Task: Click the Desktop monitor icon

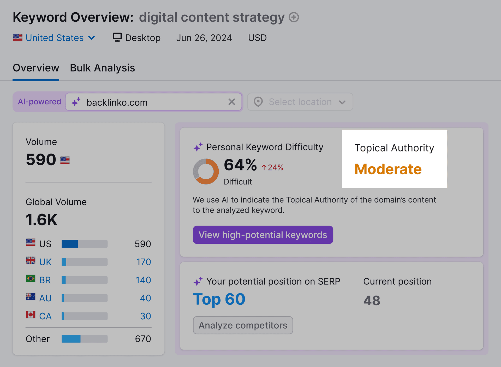Action: click(117, 38)
